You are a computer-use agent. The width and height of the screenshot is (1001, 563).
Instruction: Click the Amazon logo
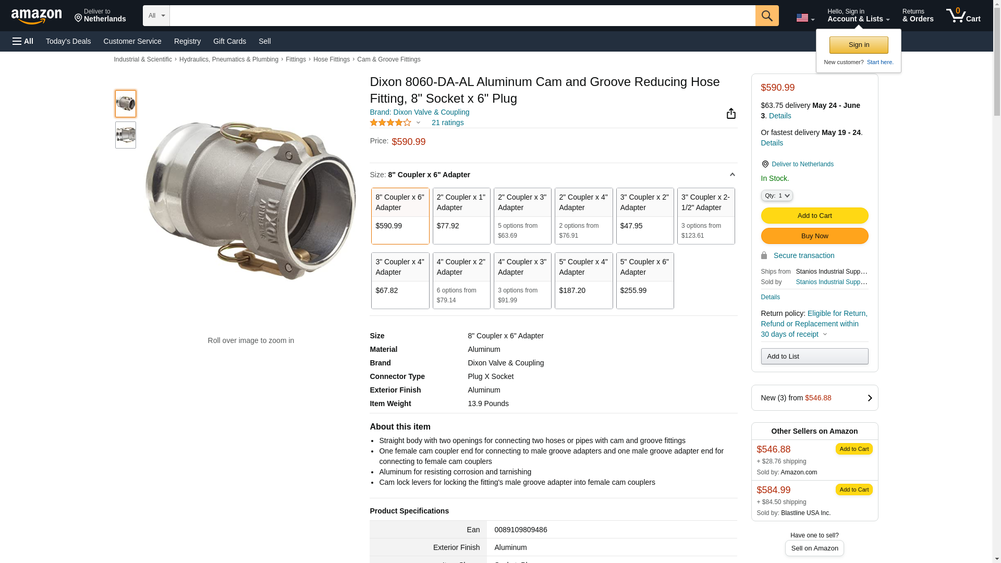pyautogui.click(x=36, y=16)
